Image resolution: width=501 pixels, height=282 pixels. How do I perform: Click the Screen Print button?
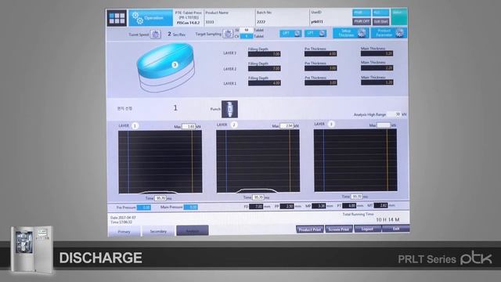(339, 229)
